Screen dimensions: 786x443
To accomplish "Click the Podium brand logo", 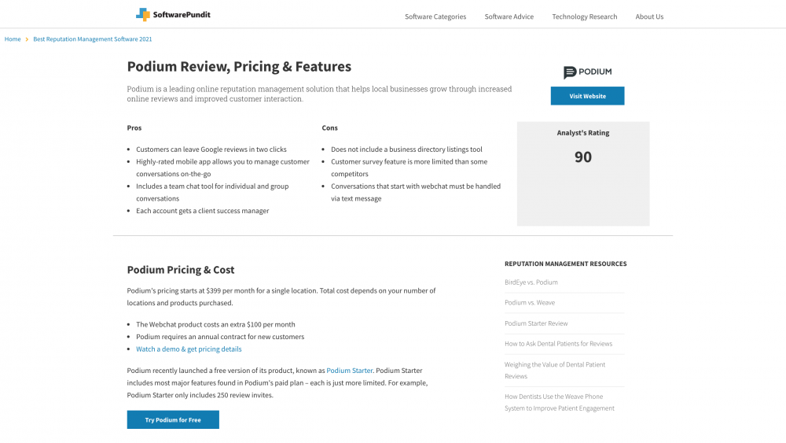I will click(x=587, y=72).
